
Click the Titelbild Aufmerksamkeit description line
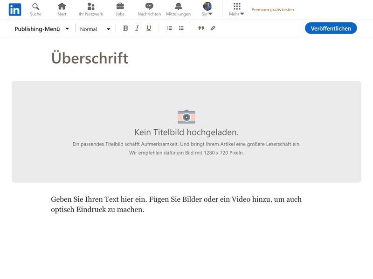[x=186, y=144]
